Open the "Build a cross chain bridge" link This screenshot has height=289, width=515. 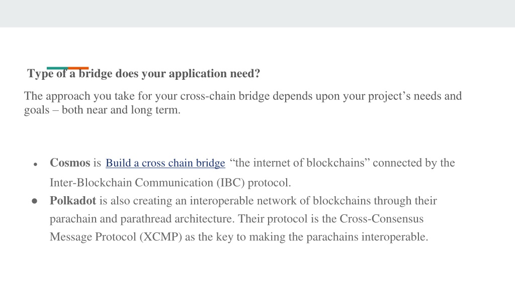[165, 163]
